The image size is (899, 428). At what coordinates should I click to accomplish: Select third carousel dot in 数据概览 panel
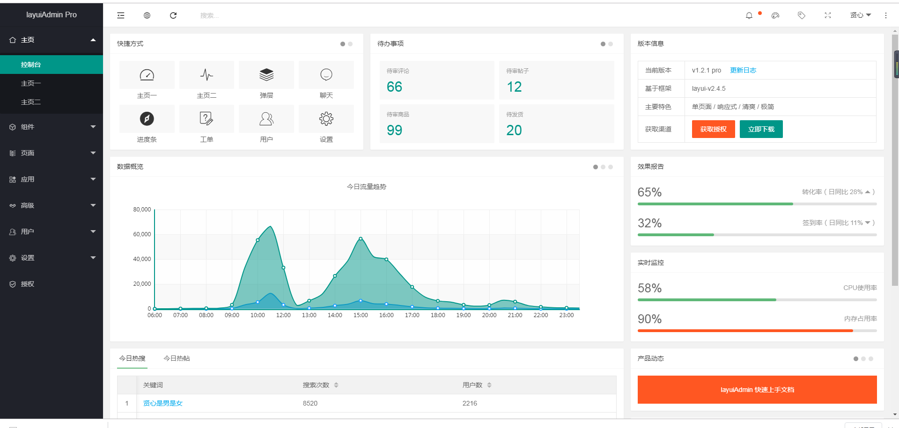click(611, 167)
